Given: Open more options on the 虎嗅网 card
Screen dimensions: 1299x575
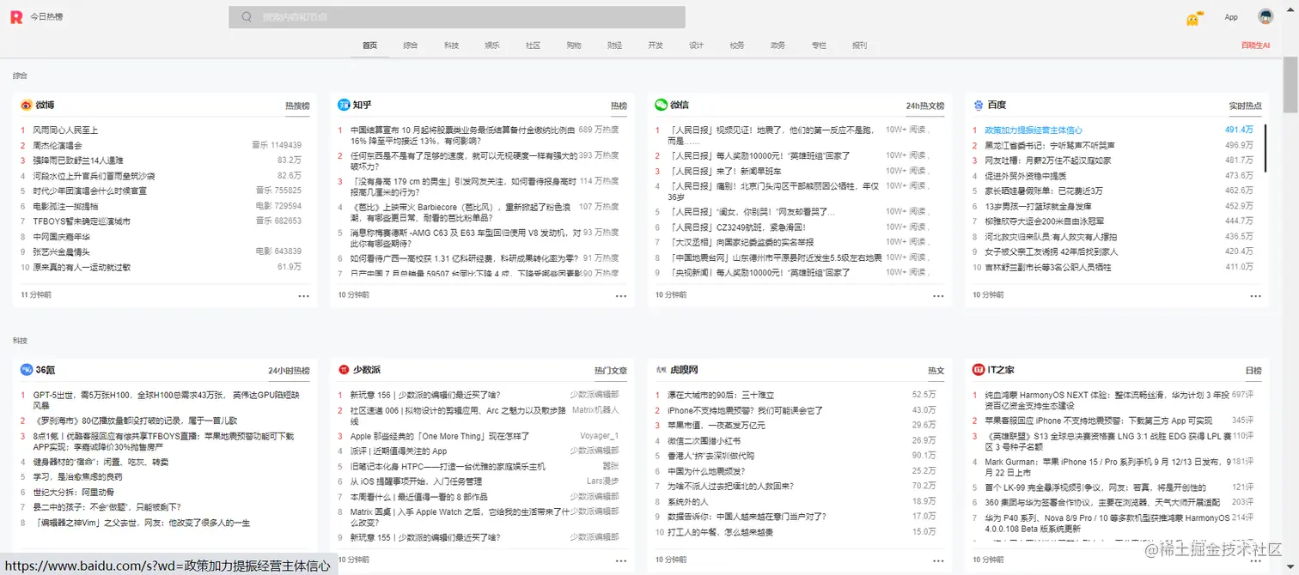Looking at the screenshot, I should (938, 560).
